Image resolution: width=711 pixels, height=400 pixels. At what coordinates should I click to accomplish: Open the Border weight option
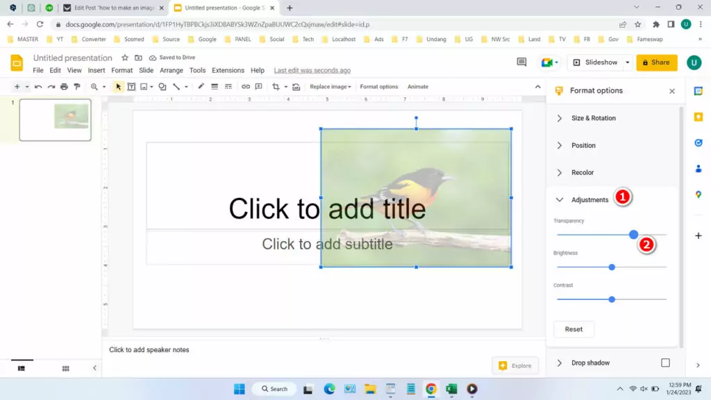[215, 87]
